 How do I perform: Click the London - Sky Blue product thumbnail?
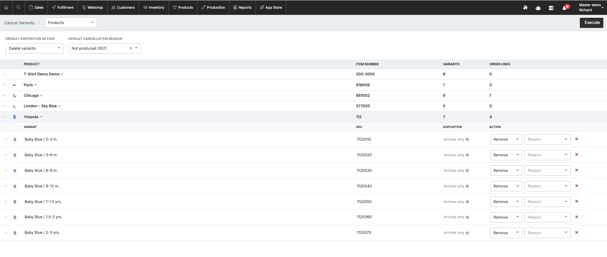click(x=14, y=106)
